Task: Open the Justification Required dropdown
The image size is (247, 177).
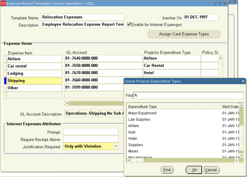Action: click(116, 146)
